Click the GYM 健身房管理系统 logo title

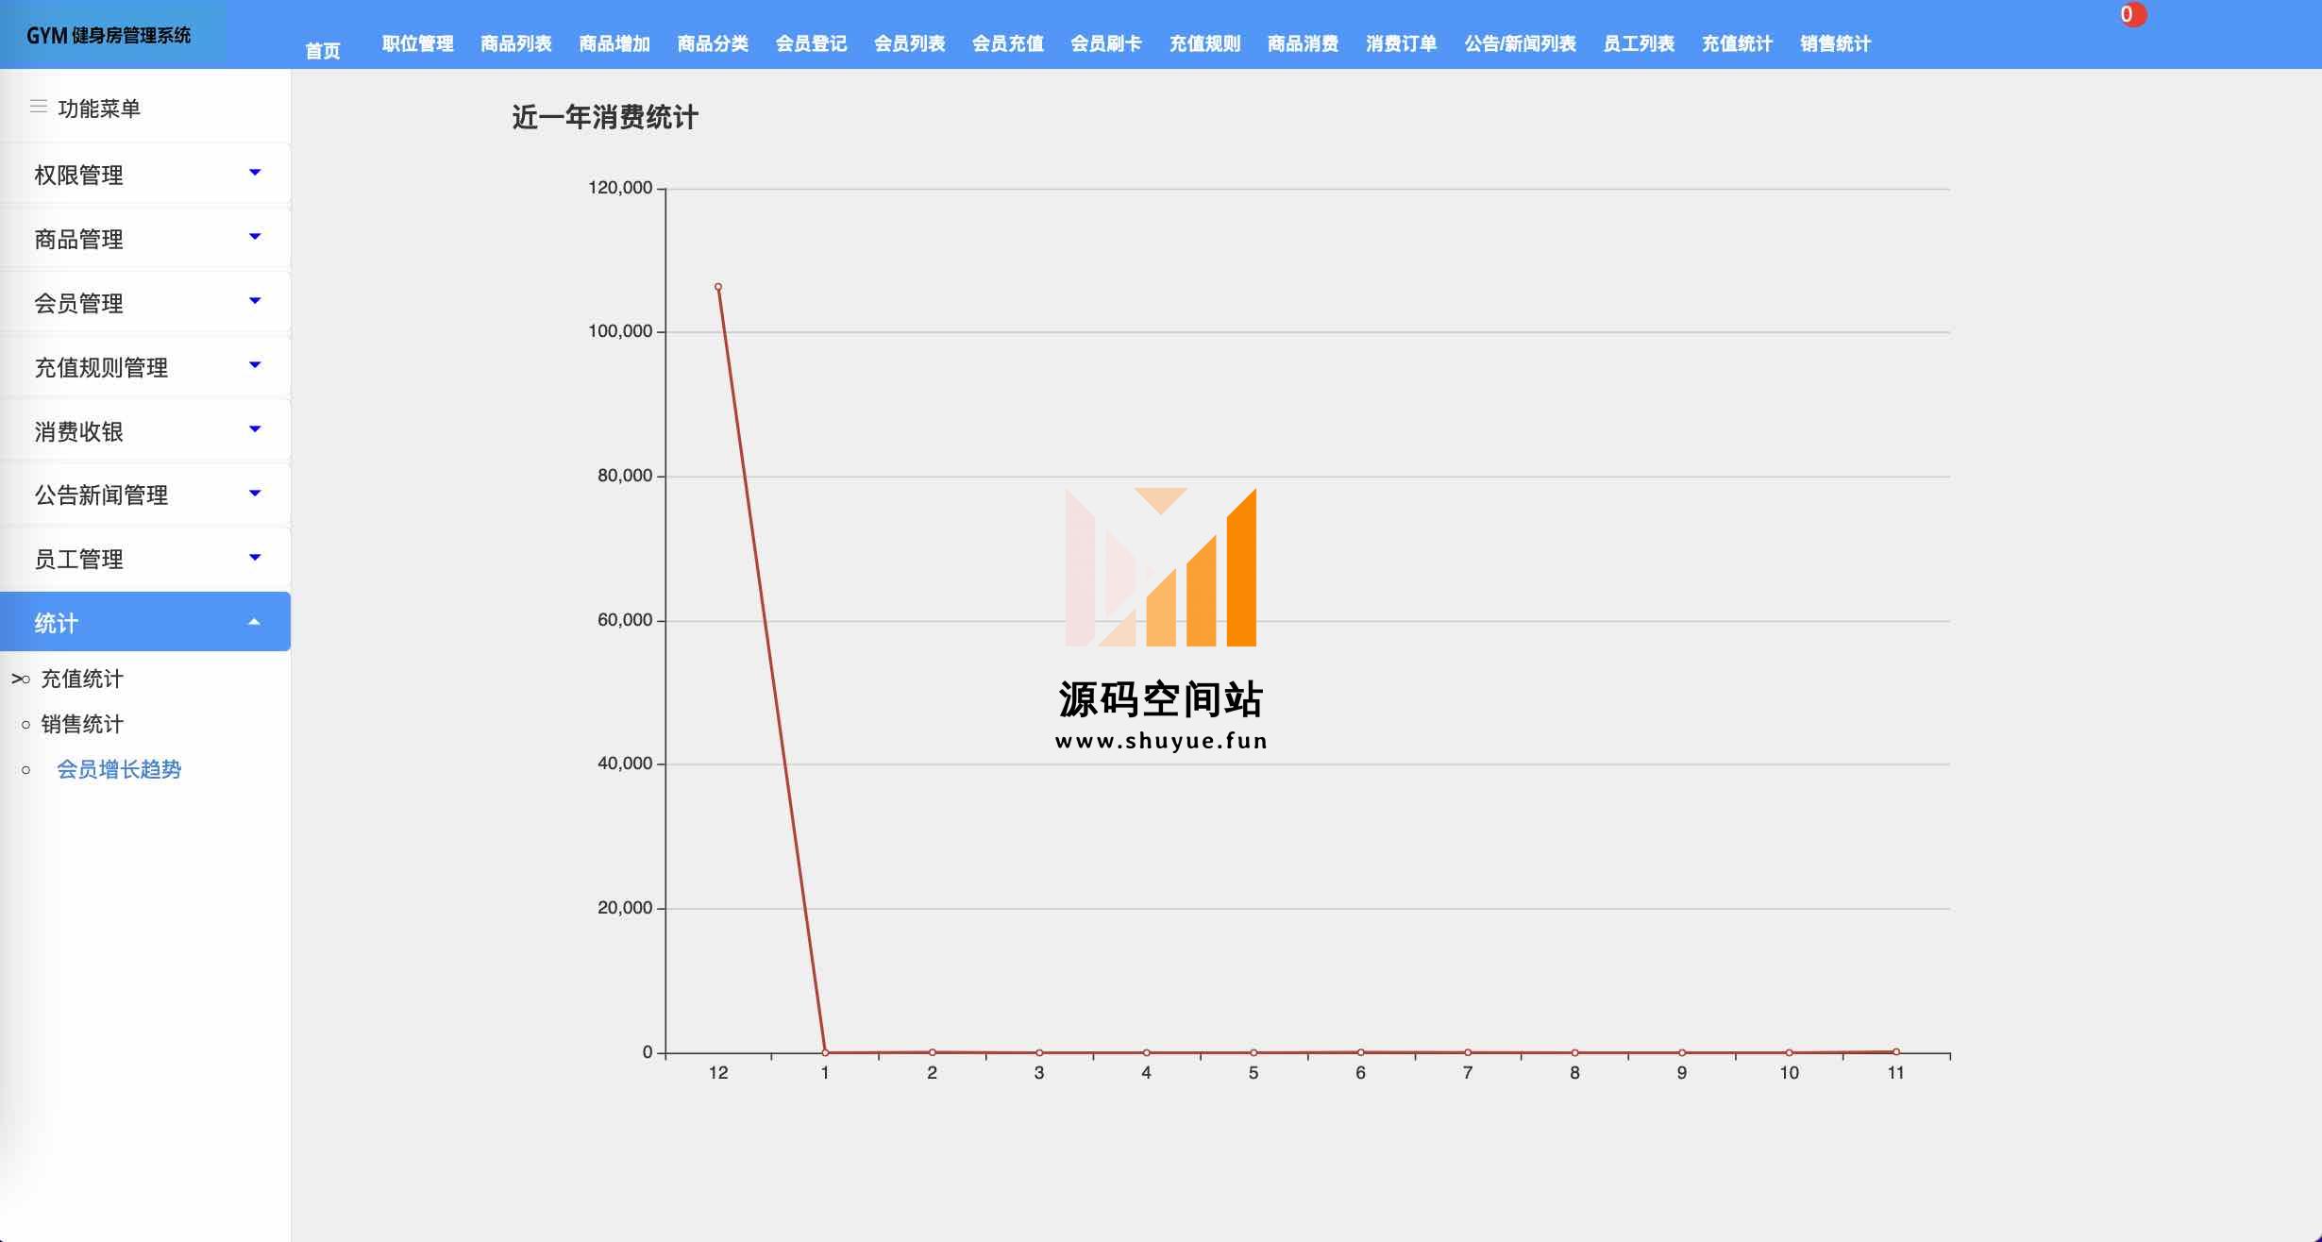tap(109, 35)
